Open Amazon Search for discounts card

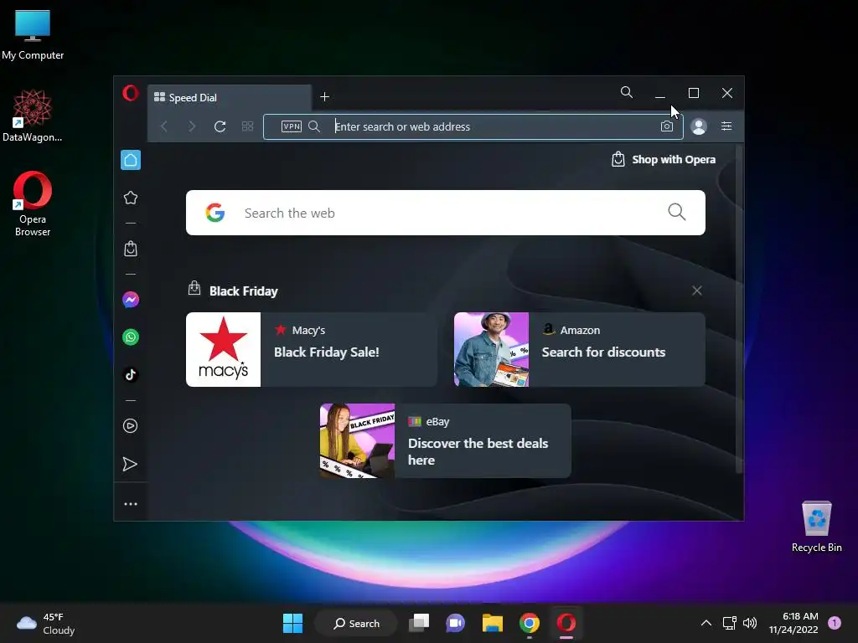[x=580, y=349]
